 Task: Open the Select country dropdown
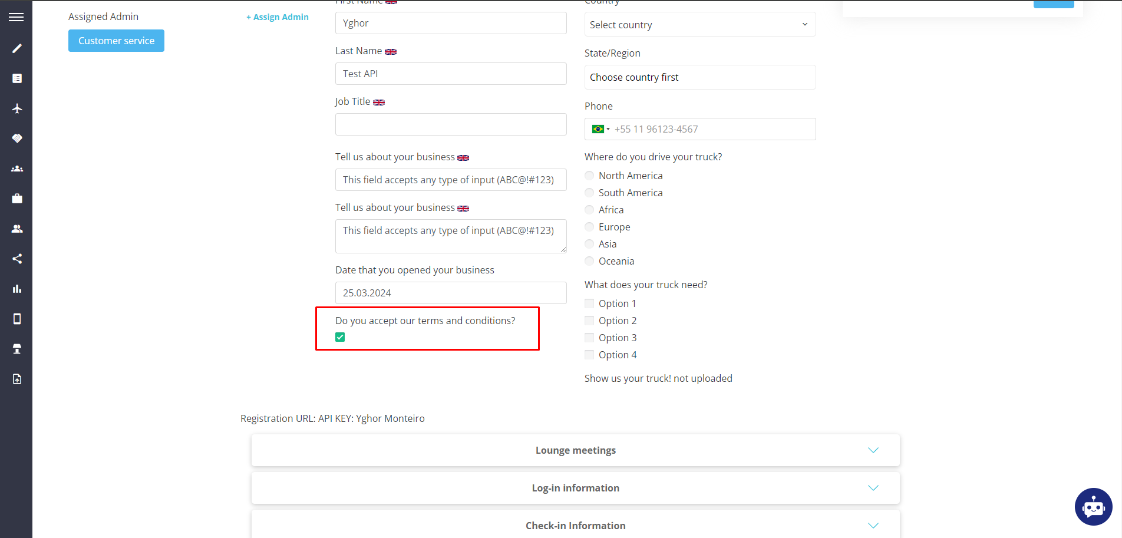pos(699,24)
